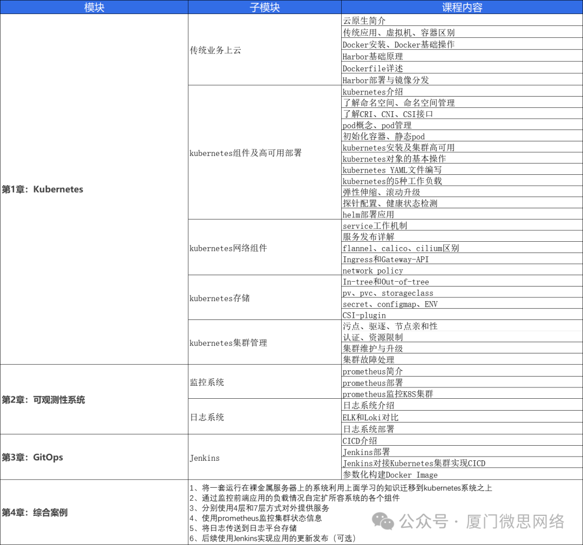Select the 污点、驱逐、节点亲和性 row
583x545 pixels.
[462, 325]
